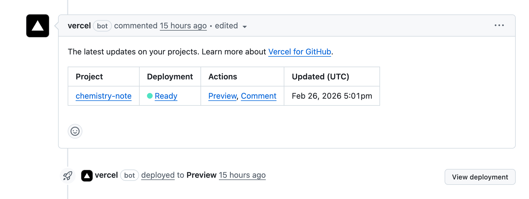Add a reaction with the smiley icon

click(75, 131)
